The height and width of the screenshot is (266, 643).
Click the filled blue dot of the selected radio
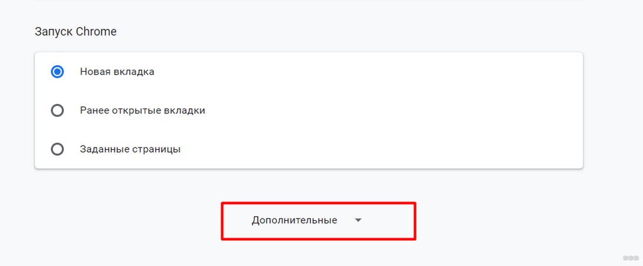click(57, 72)
